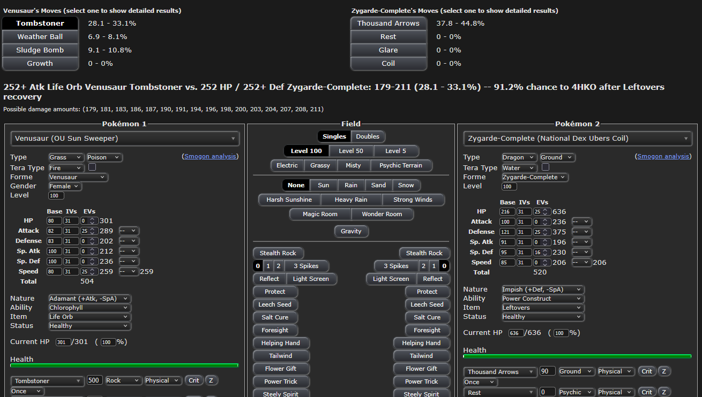Enable Electric terrain
Image resolution: width=702 pixels, height=397 pixels.
(x=287, y=165)
